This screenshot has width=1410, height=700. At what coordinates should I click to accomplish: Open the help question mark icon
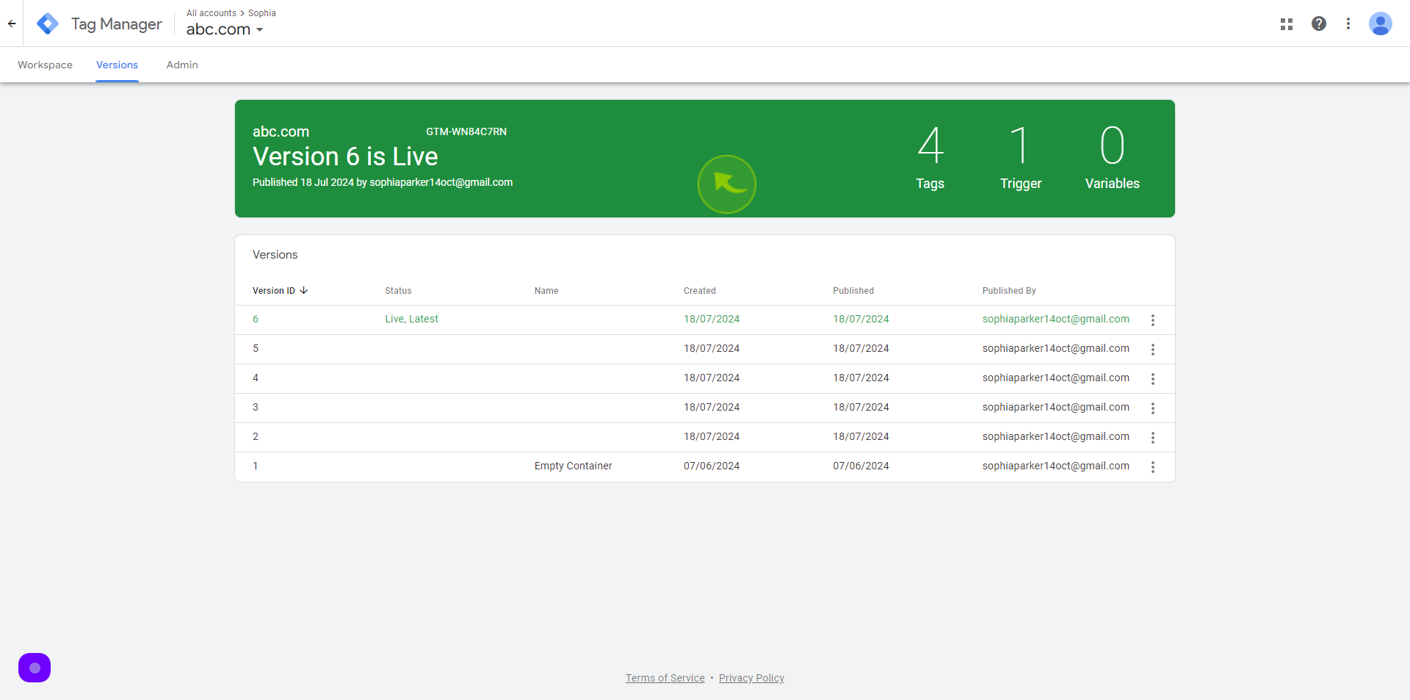coord(1319,24)
